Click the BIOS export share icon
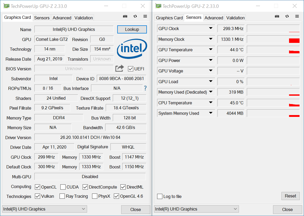The height and width of the screenshot is (216, 304). pyautogui.click(x=120, y=69)
